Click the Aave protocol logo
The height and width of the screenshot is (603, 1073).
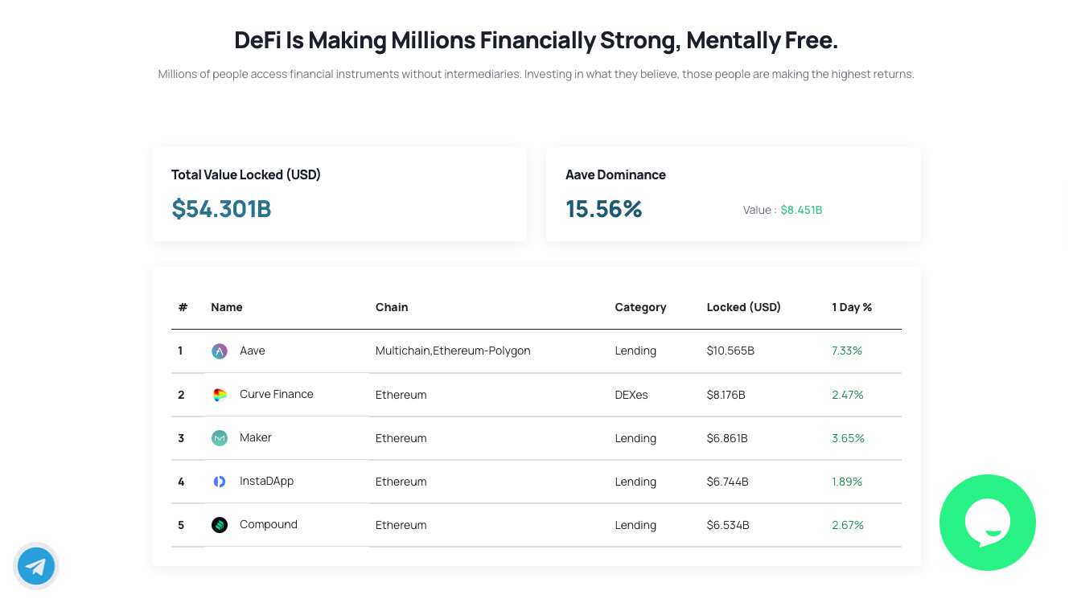pos(220,351)
